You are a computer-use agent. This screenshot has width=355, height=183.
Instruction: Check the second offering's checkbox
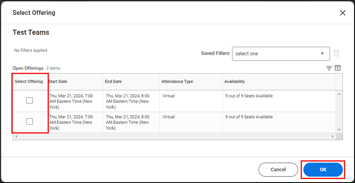click(x=29, y=122)
